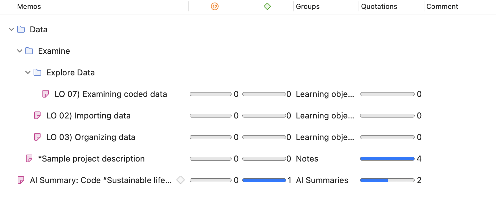Click the AI Summaries group label
This screenshot has height=197, width=496.
322,180
